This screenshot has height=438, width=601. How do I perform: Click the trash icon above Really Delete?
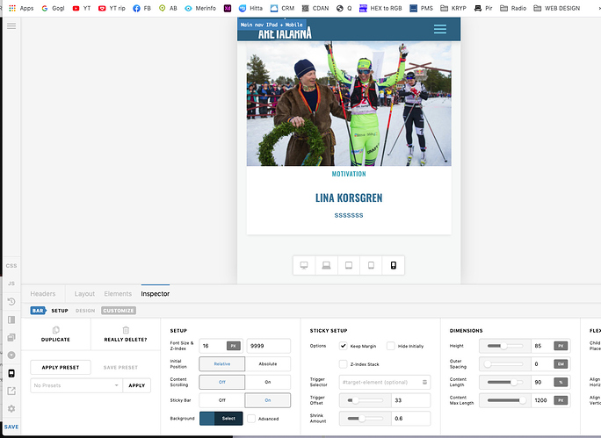tap(126, 330)
